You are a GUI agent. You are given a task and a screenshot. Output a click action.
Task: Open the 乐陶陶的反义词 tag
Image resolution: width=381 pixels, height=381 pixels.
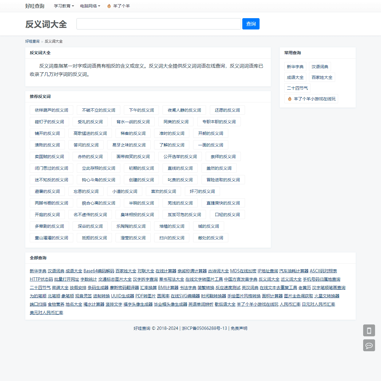click(131, 226)
